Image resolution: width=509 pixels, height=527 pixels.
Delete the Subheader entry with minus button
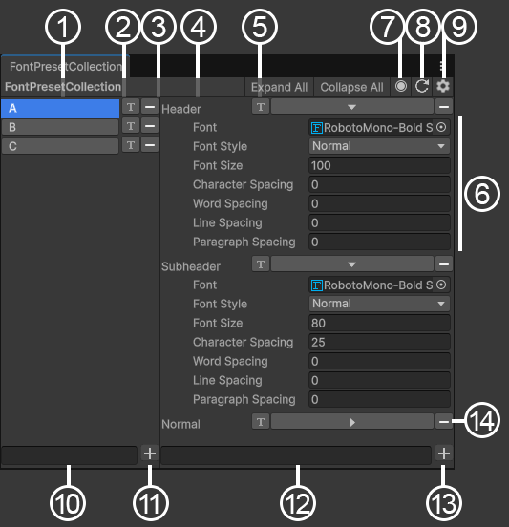444,264
